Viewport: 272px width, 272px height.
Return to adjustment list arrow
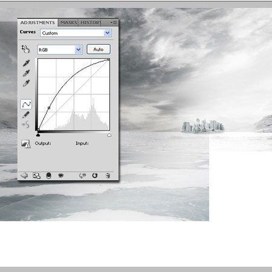tap(24, 175)
